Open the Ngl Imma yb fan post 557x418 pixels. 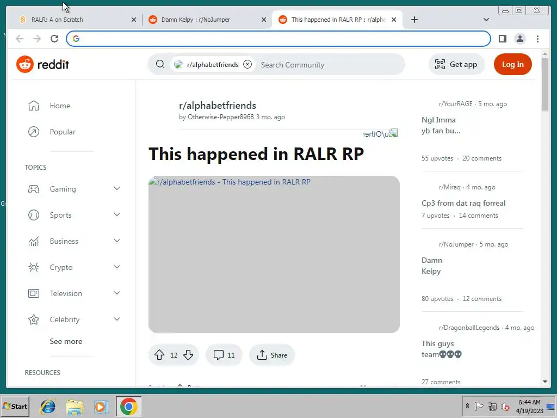tap(441, 126)
